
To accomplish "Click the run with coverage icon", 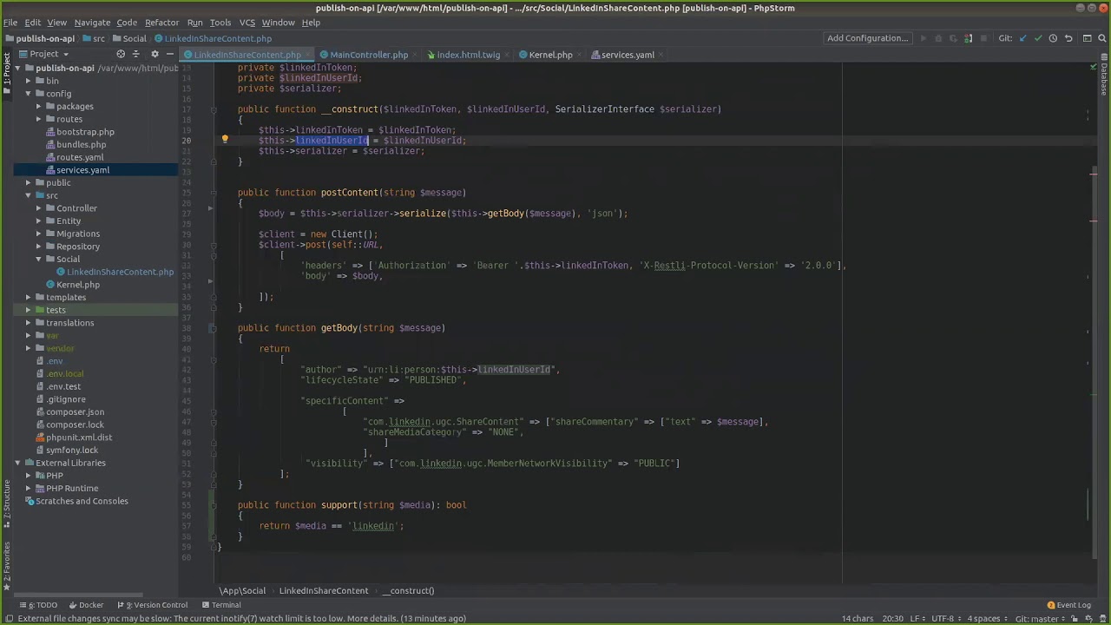I will click(952, 38).
